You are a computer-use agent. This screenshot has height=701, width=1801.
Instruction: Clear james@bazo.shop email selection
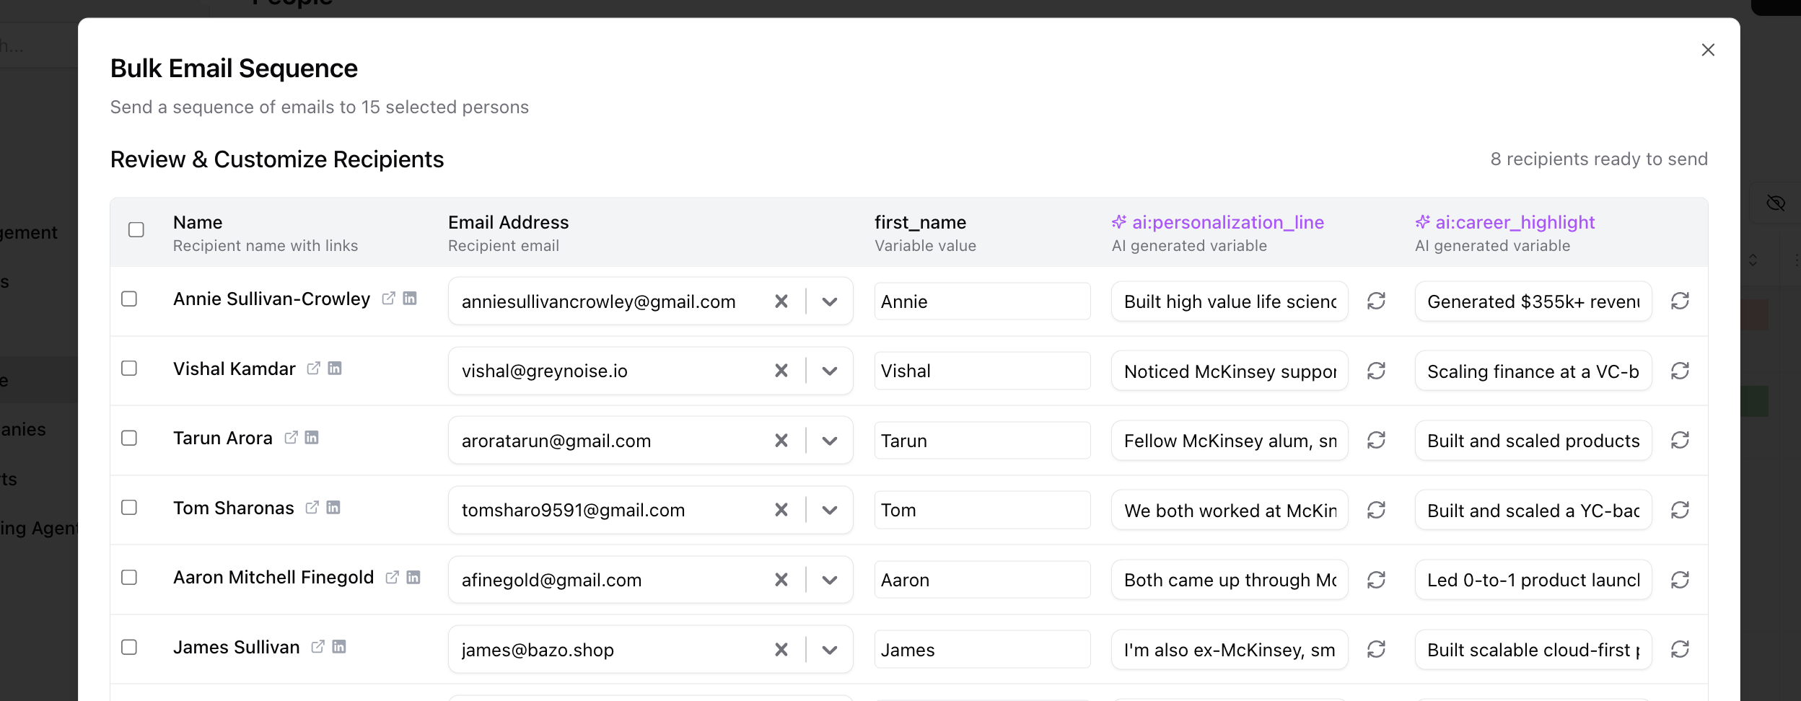tap(781, 649)
